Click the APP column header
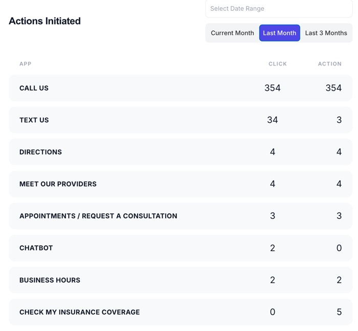The width and height of the screenshot is (358, 331). 26,64
